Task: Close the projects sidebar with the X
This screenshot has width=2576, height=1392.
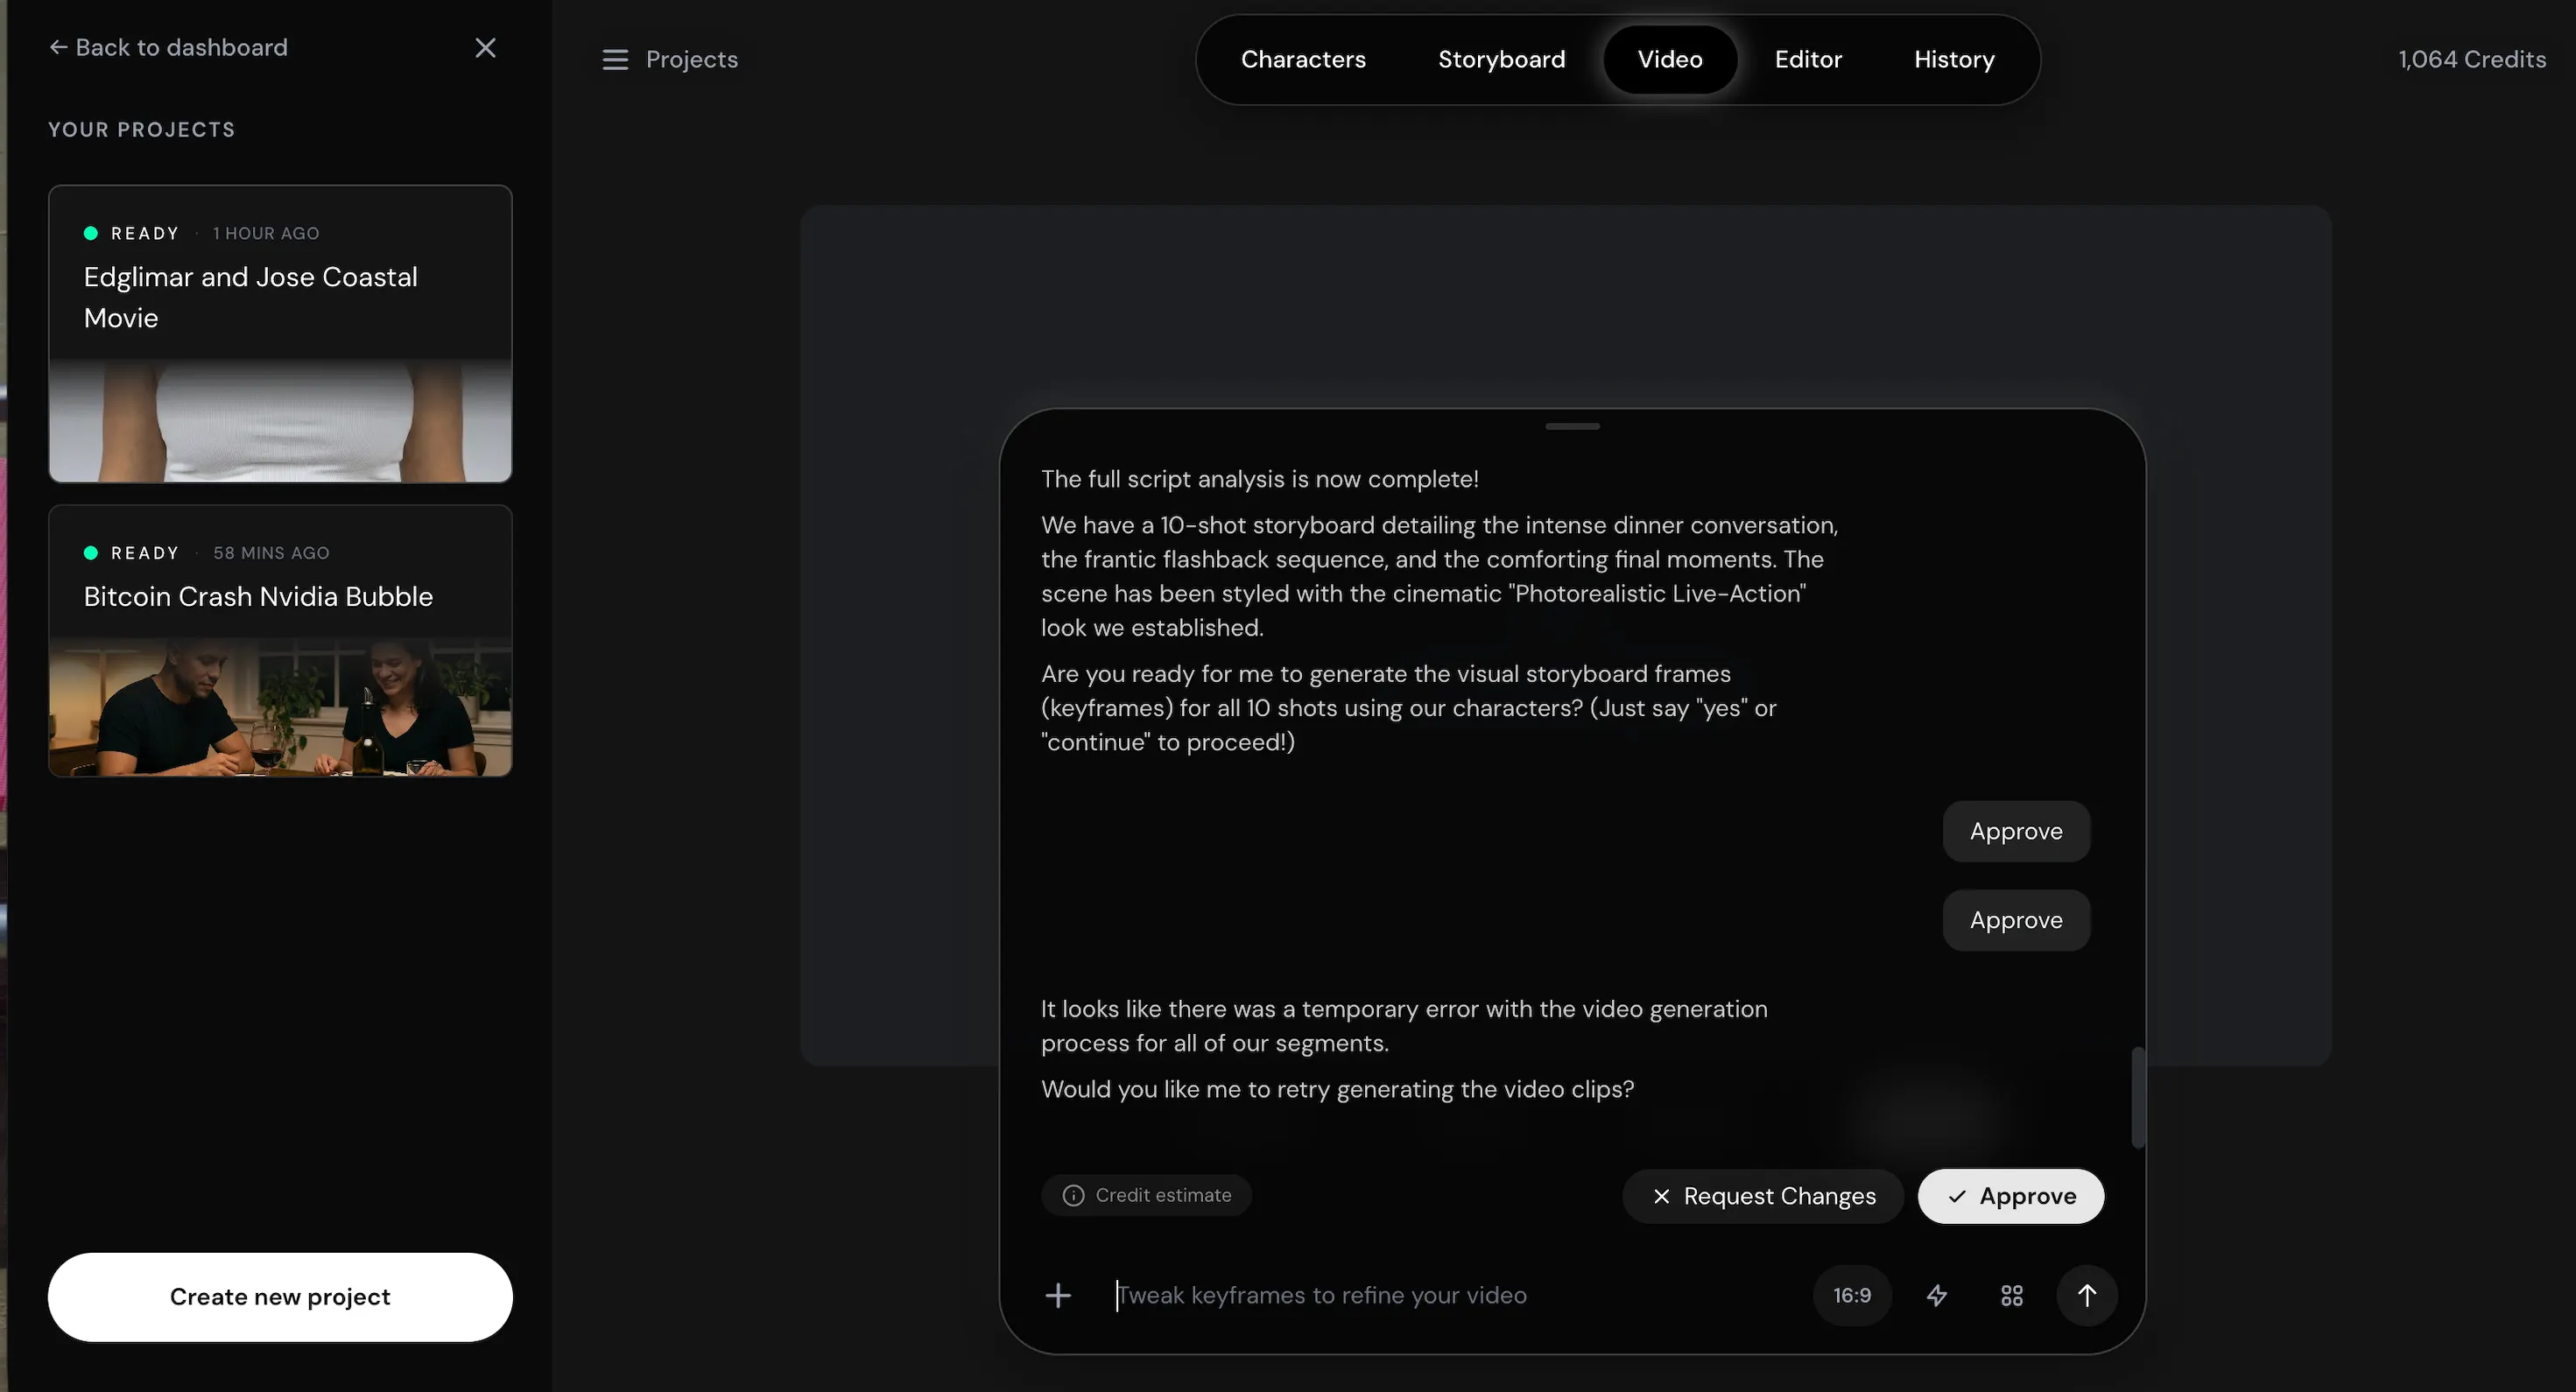Action: point(485,48)
